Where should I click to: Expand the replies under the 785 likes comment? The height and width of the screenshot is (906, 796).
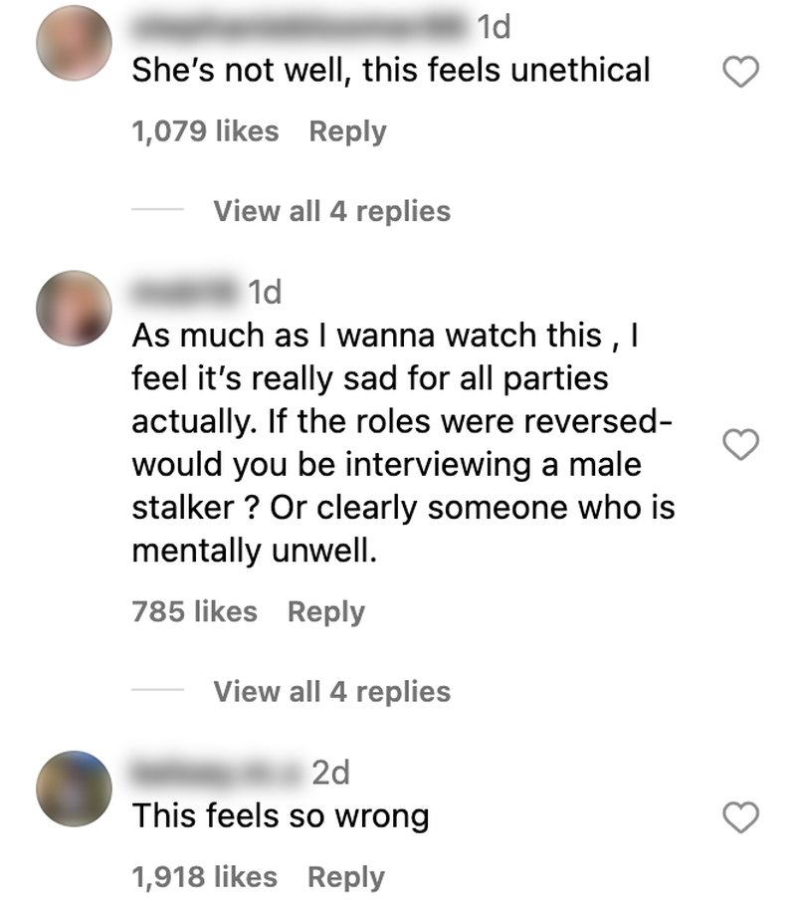[331, 691]
